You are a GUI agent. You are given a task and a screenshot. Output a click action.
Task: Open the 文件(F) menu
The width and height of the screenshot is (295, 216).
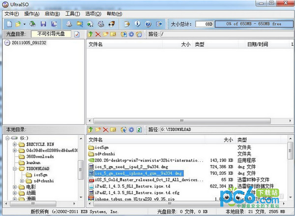click(x=11, y=14)
